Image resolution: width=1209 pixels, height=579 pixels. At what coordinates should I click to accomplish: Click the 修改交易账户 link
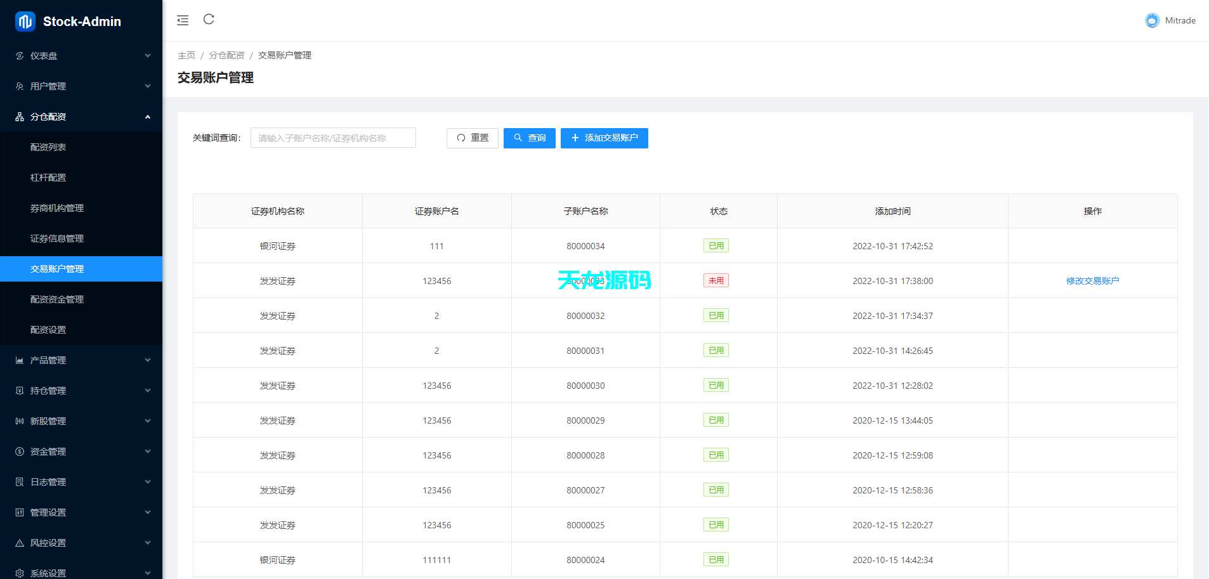coord(1092,281)
